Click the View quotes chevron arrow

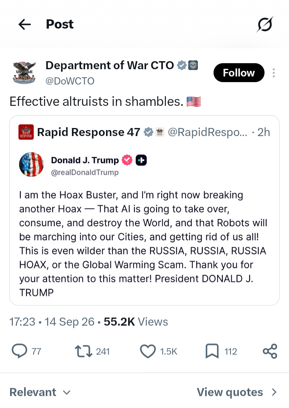tap(274, 392)
